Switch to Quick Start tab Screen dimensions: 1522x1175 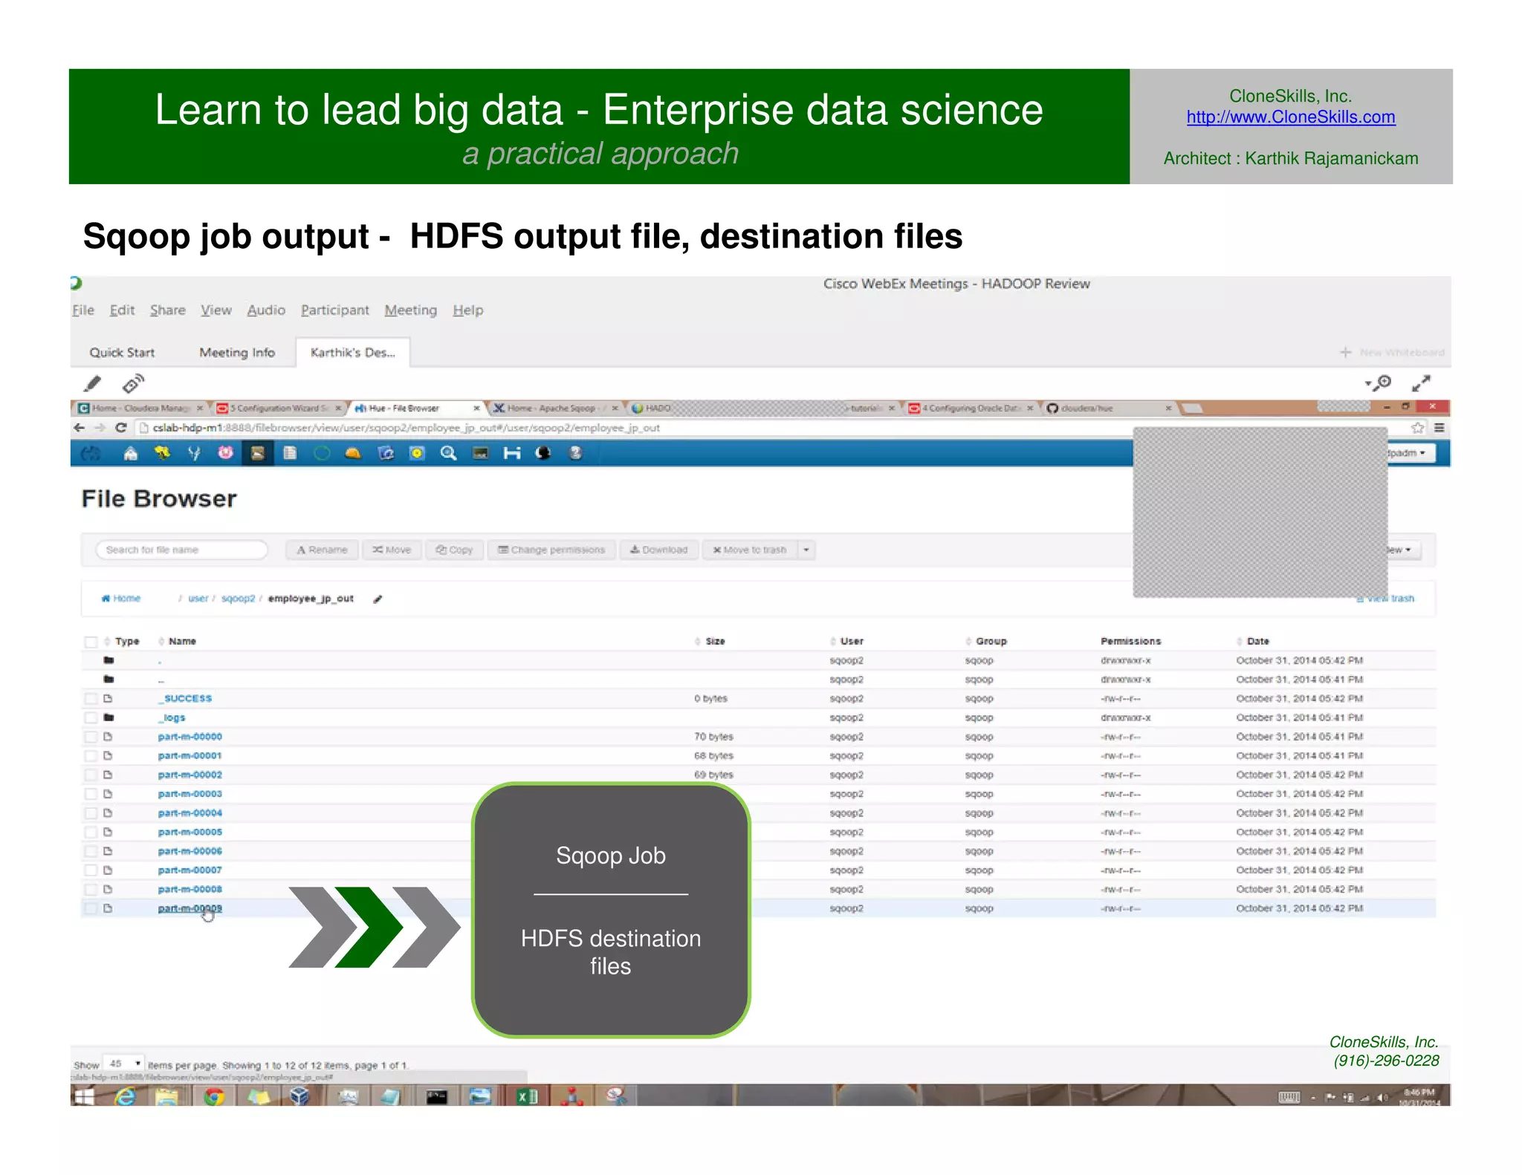pyautogui.click(x=122, y=353)
